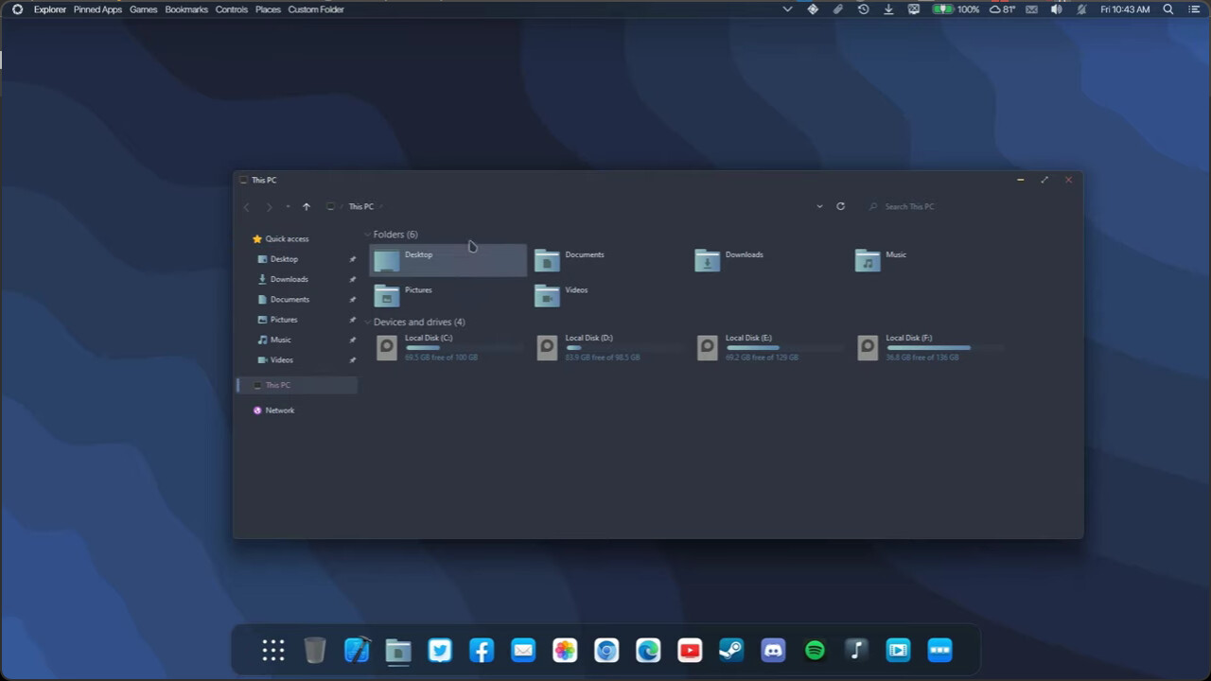1211x681 pixels.
Task: Open address bar history dropdown
Action: click(x=819, y=206)
